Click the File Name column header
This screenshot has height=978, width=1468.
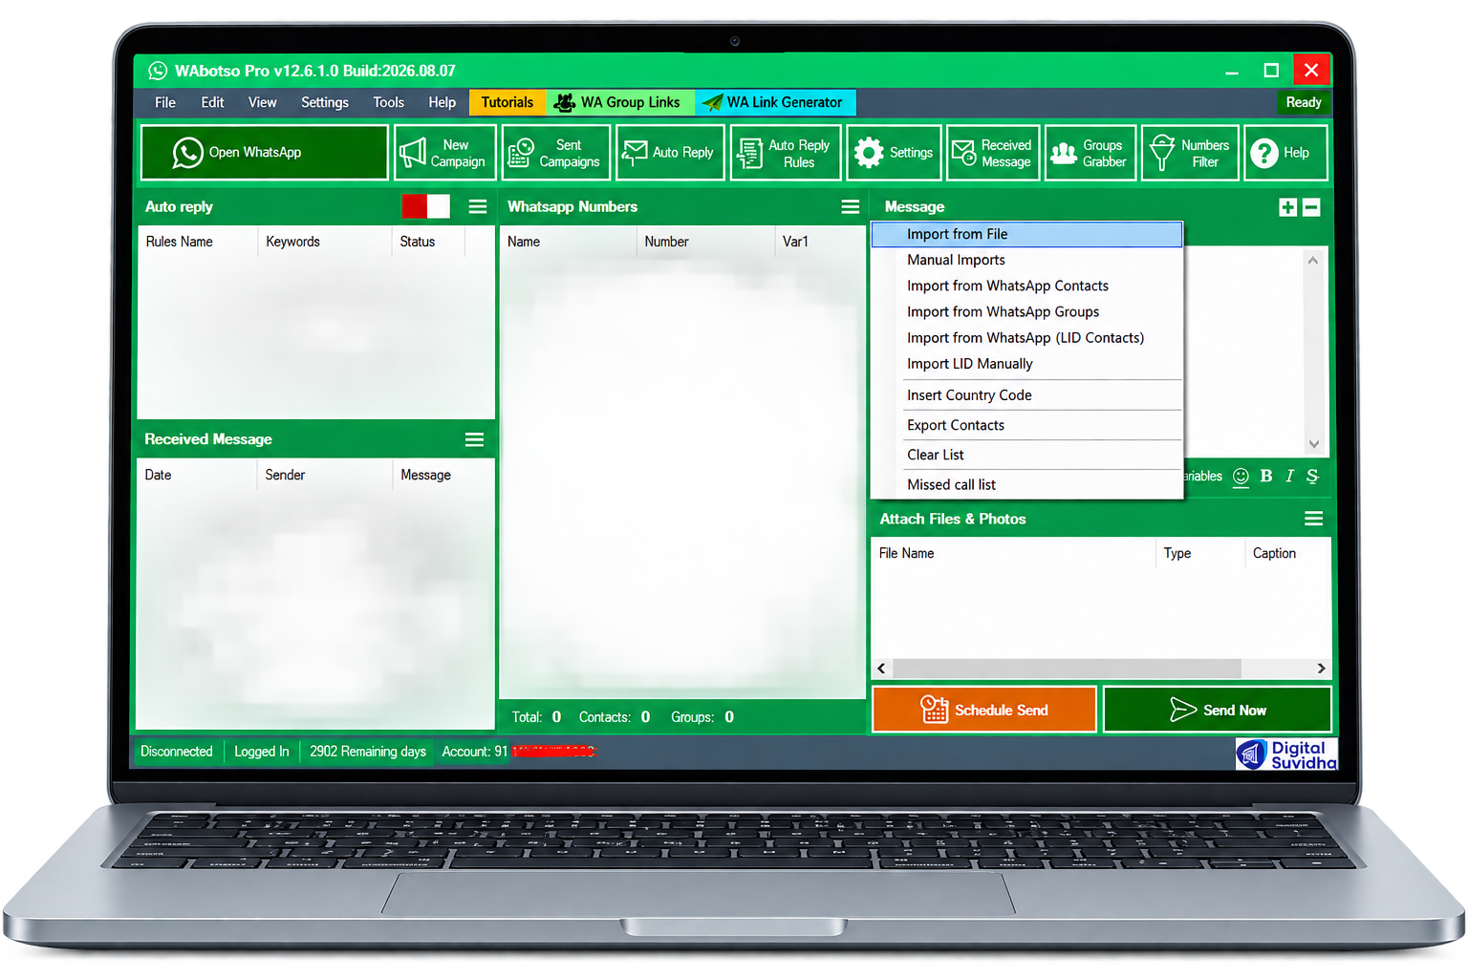(x=1013, y=553)
